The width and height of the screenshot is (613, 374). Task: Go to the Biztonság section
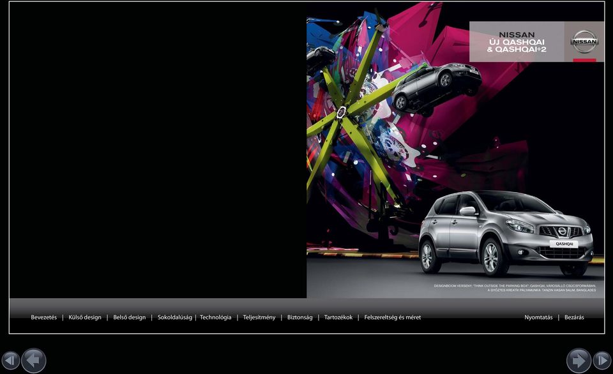(x=300, y=317)
